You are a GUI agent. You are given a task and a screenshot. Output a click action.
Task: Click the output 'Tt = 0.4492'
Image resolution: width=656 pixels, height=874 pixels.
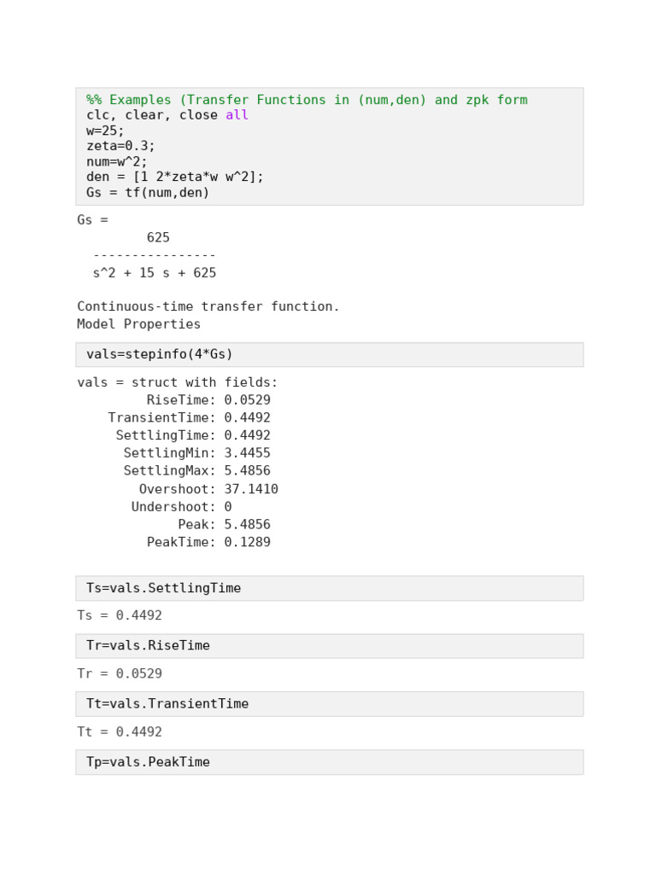tap(120, 731)
